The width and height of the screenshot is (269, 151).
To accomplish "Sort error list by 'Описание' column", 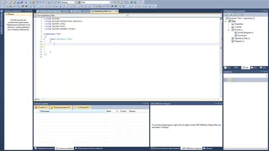I will point(72,111).
